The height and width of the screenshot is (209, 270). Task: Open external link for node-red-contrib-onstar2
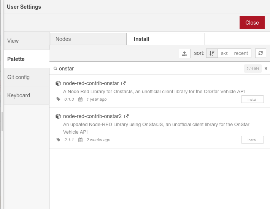(126, 116)
